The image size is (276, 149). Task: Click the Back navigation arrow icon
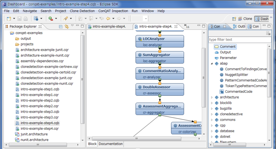pos(108,19)
